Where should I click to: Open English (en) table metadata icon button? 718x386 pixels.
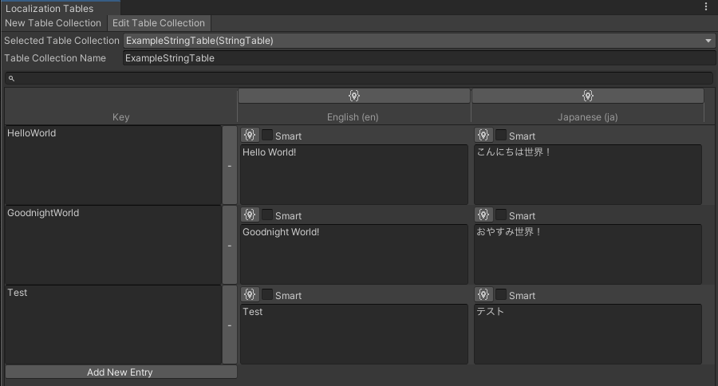pos(354,96)
